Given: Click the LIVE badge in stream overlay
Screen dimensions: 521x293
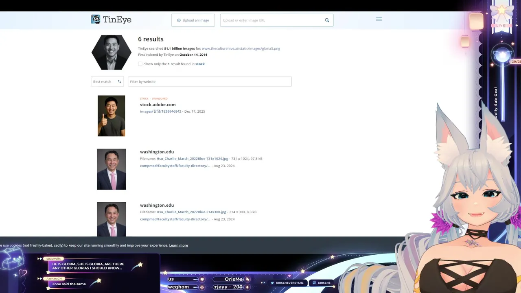Looking at the screenshot, I should pos(501,25).
